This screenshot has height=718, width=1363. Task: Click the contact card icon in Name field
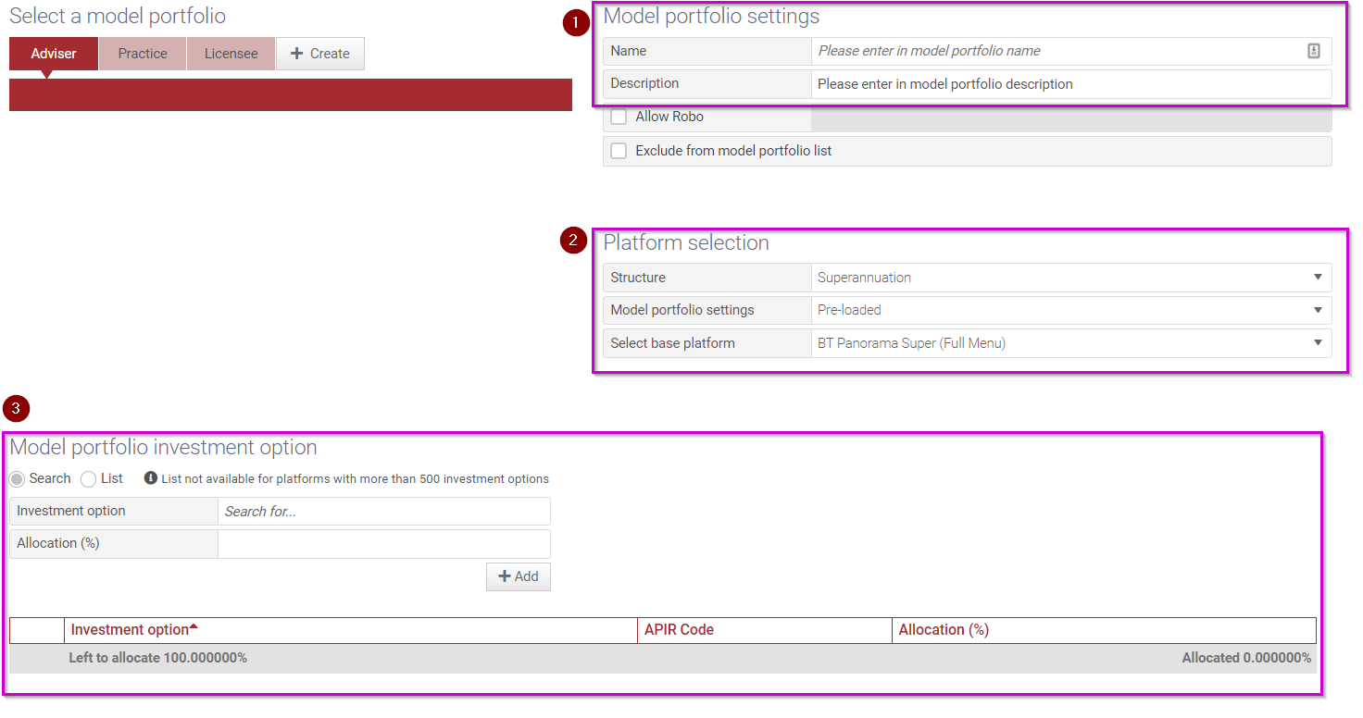click(1313, 51)
